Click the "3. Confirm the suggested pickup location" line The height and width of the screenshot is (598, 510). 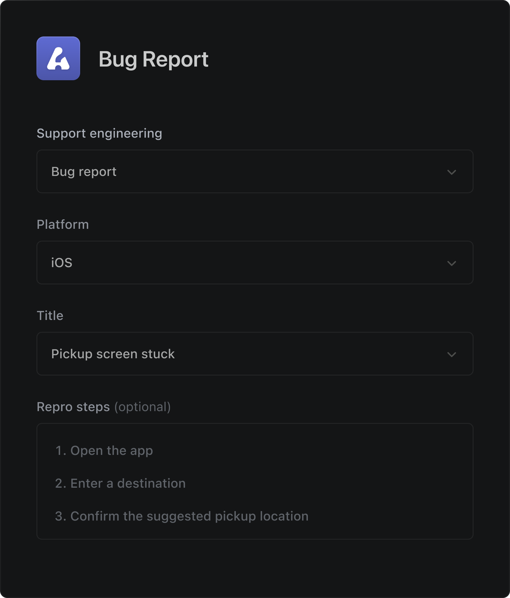[182, 516]
